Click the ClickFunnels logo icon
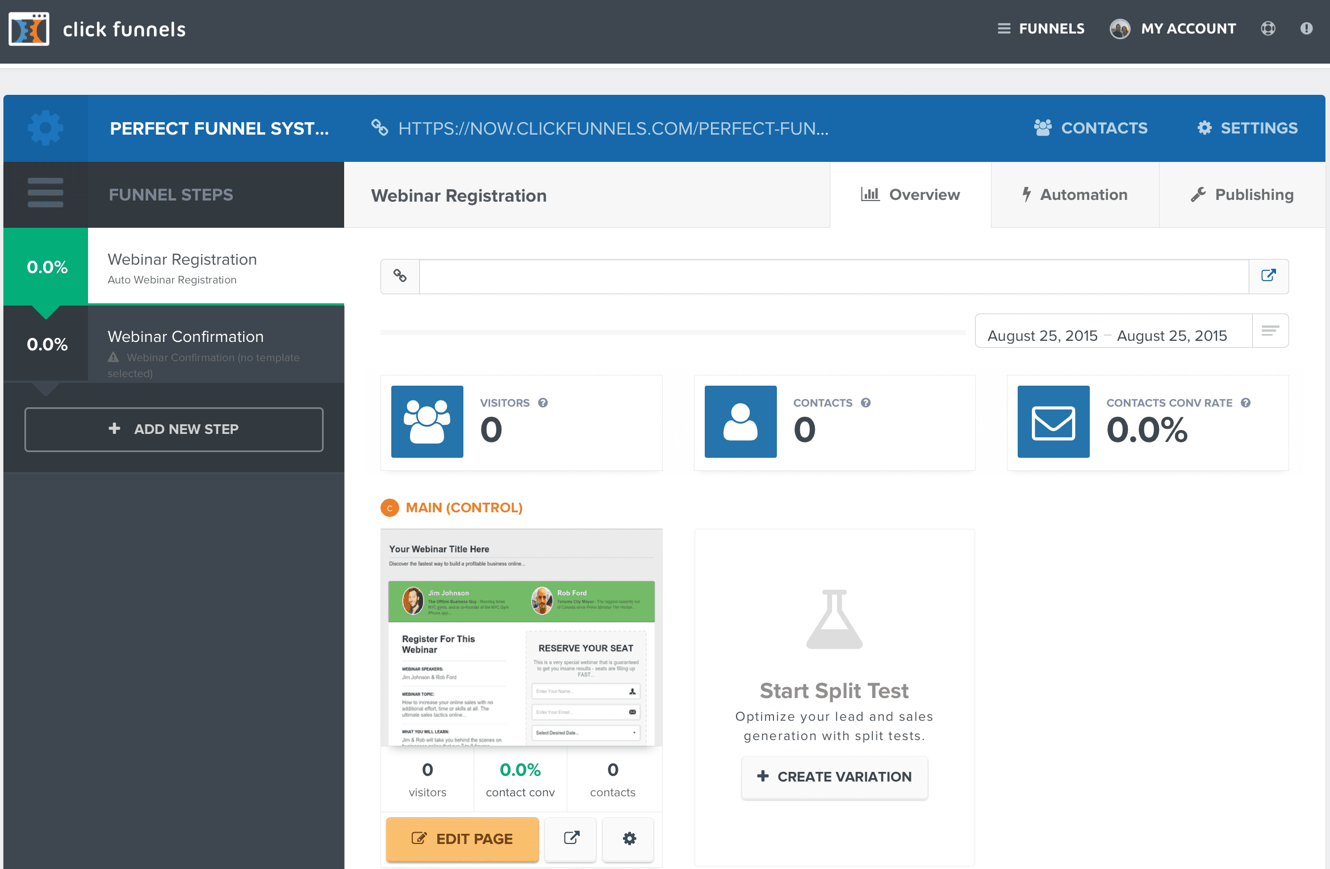Image resolution: width=1330 pixels, height=869 pixels. click(x=29, y=29)
